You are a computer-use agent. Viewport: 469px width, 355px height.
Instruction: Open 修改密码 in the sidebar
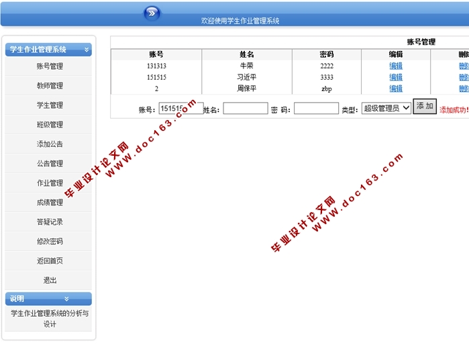(50, 241)
